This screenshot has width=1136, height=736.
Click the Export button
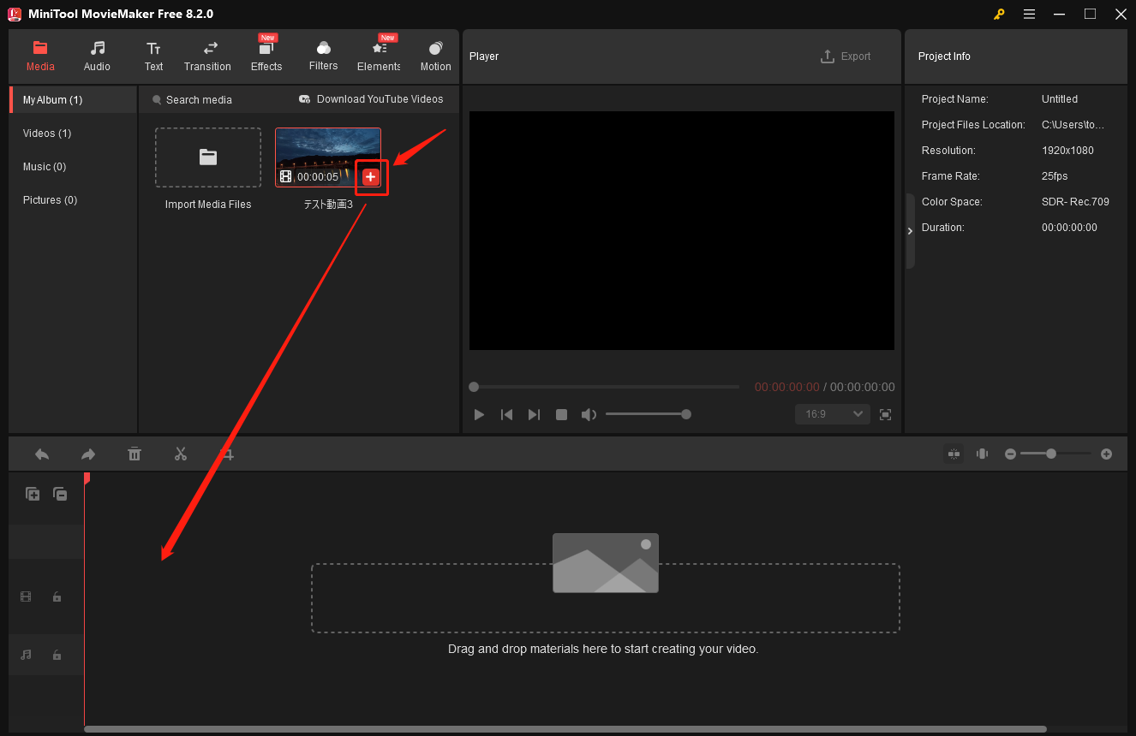pos(846,56)
